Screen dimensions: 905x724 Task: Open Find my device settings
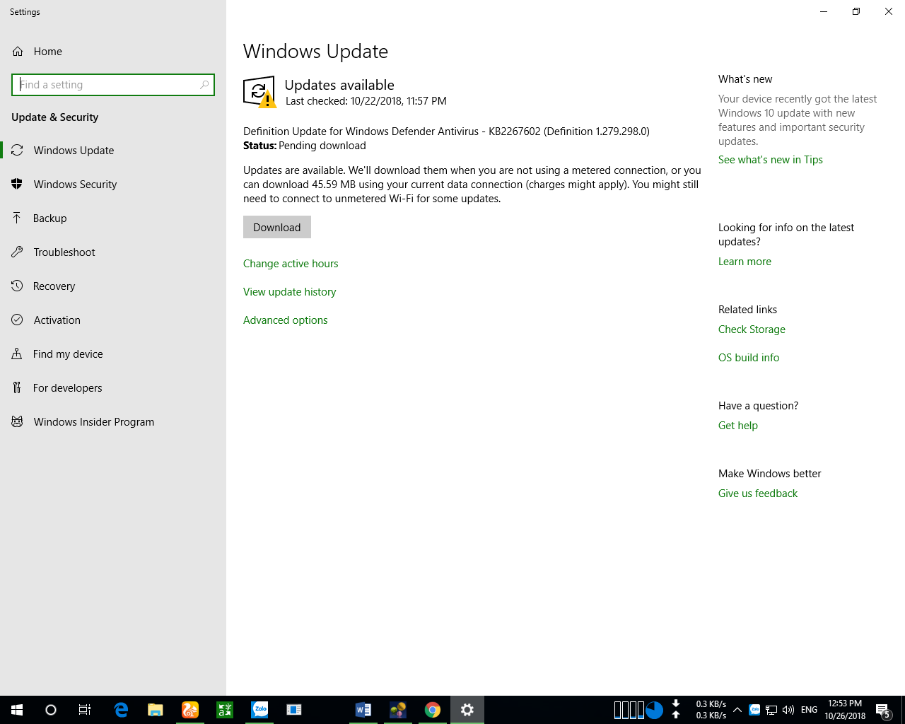coord(113,354)
